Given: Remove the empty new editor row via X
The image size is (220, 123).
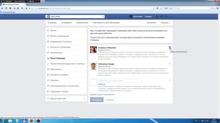Looking at the screenshot, I should [x=170, y=80].
